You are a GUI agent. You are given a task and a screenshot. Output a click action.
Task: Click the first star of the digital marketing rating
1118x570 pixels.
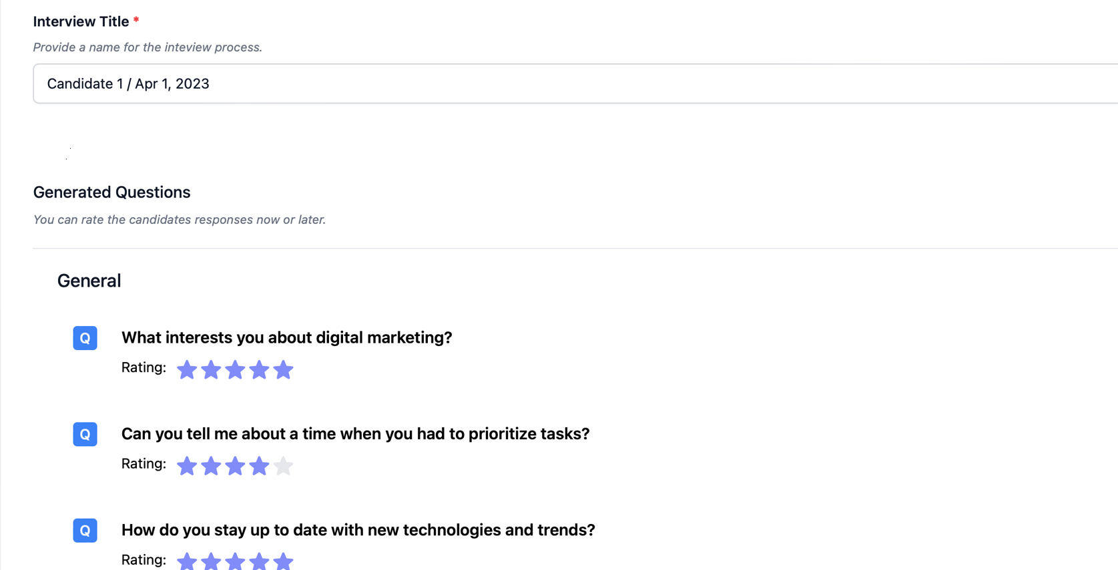pos(187,369)
